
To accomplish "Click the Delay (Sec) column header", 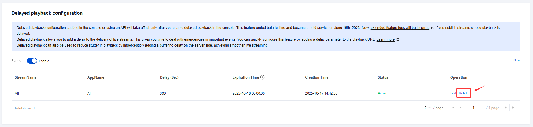I will (169, 77).
